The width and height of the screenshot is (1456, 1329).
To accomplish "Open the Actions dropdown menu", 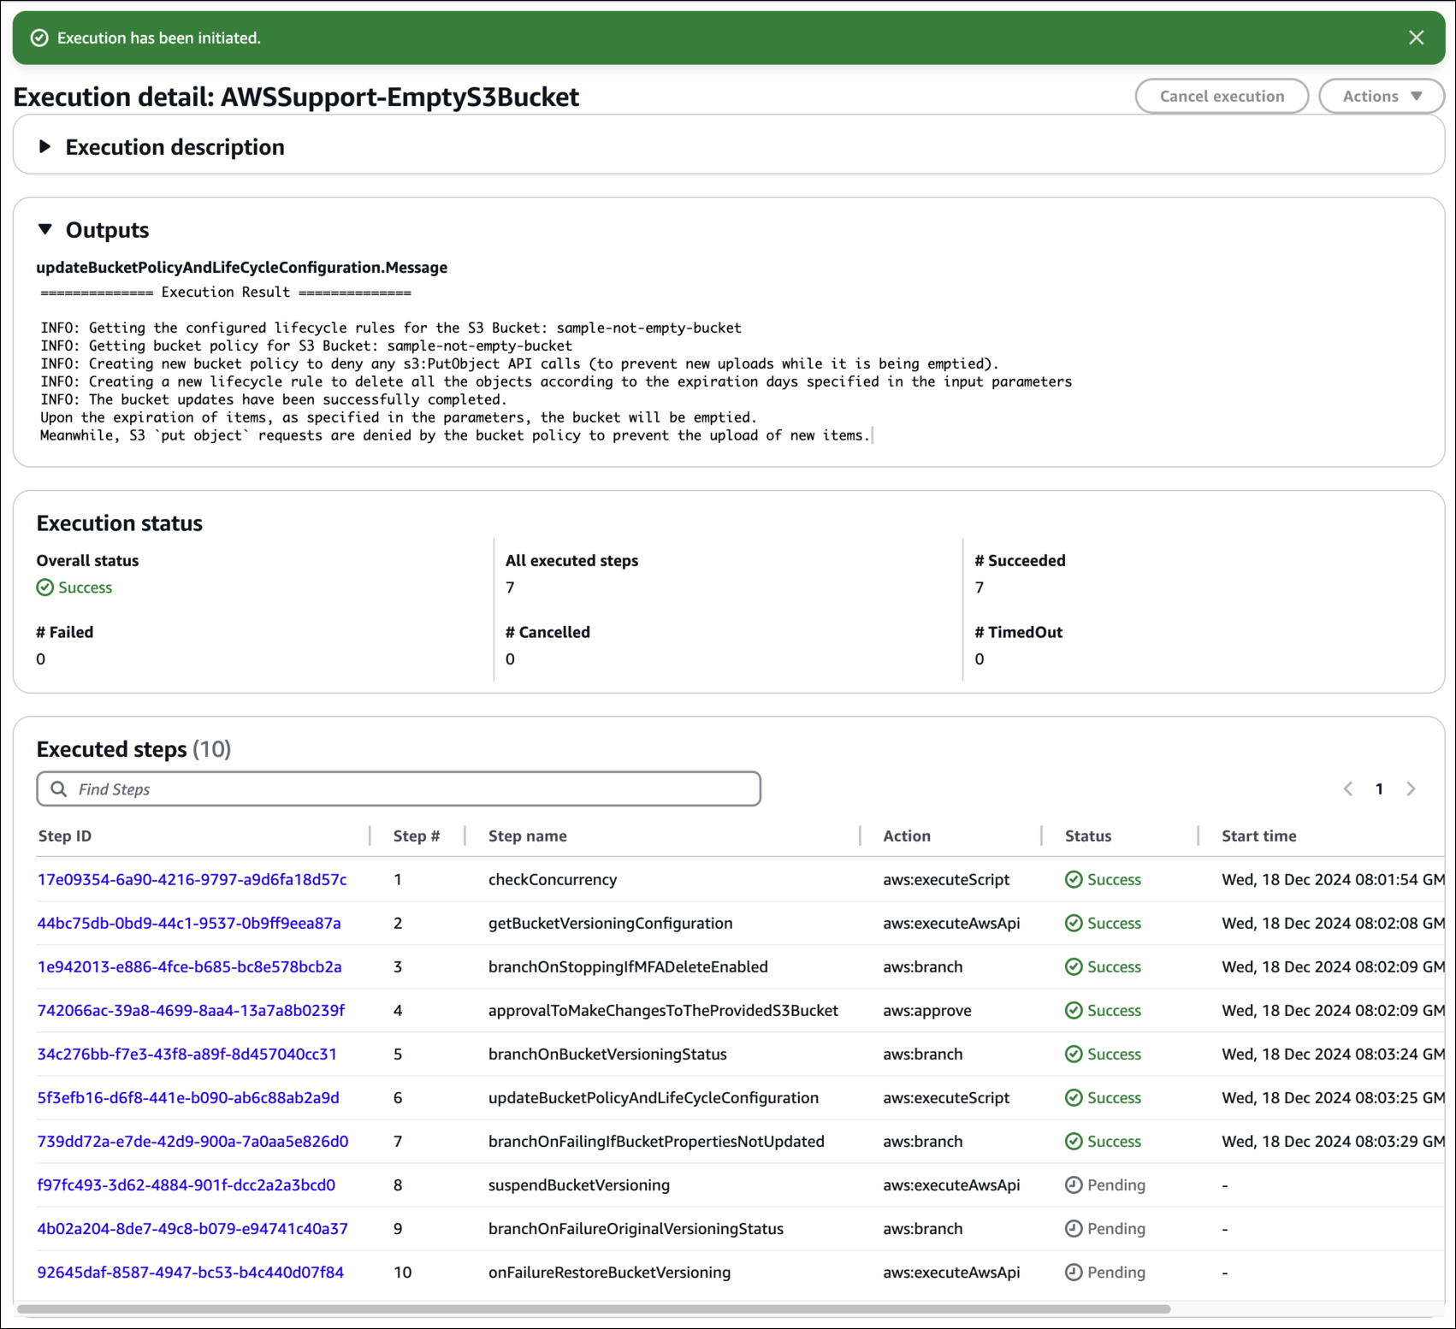I will (1381, 96).
